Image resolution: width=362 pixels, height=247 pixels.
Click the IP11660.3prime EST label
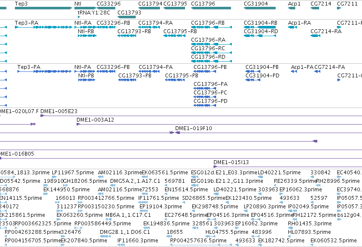coord(137,241)
